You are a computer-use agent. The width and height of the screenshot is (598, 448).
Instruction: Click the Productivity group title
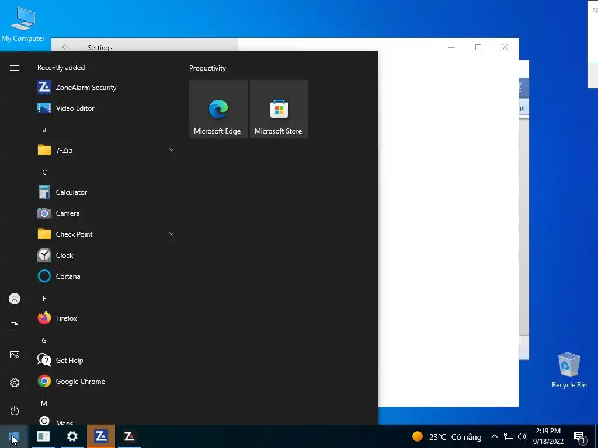tap(207, 68)
